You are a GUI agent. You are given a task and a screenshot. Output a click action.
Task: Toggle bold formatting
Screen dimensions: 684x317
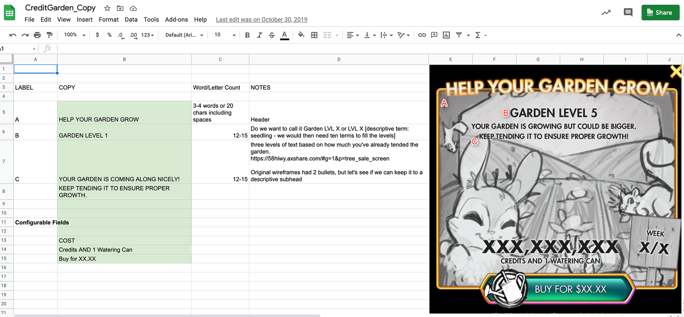[x=247, y=35]
